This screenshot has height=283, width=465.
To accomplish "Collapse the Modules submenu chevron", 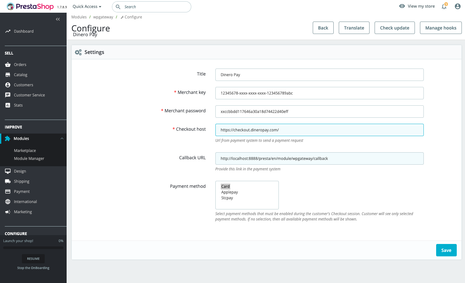I will pyautogui.click(x=62, y=139).
